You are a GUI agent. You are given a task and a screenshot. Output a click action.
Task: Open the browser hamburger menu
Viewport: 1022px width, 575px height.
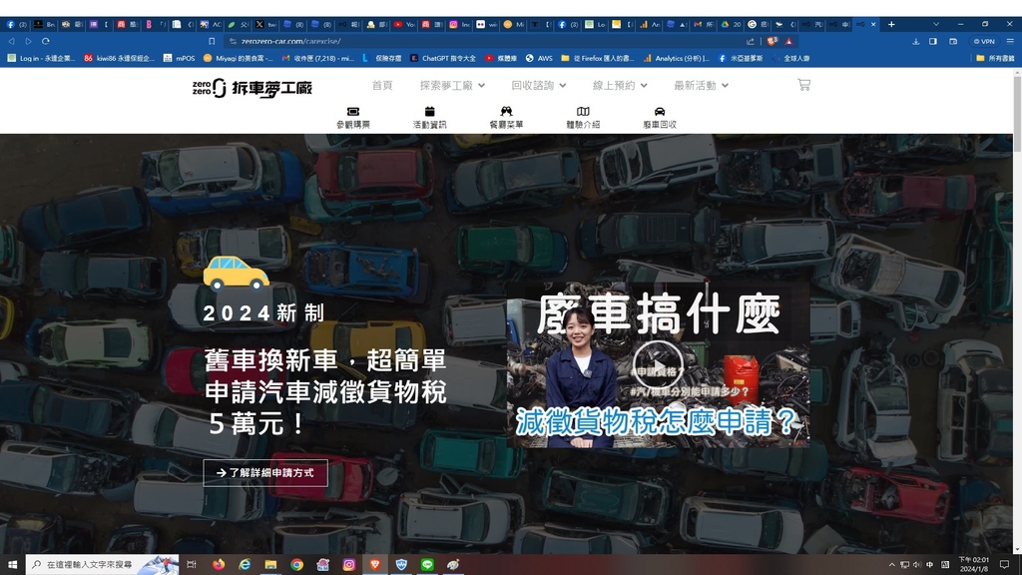1010,41
